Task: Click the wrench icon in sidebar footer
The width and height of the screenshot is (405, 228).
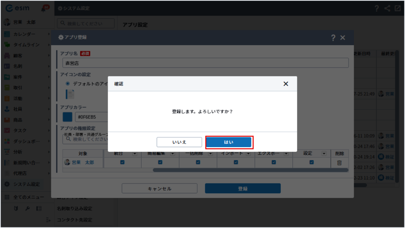Action: coord(27,208)
